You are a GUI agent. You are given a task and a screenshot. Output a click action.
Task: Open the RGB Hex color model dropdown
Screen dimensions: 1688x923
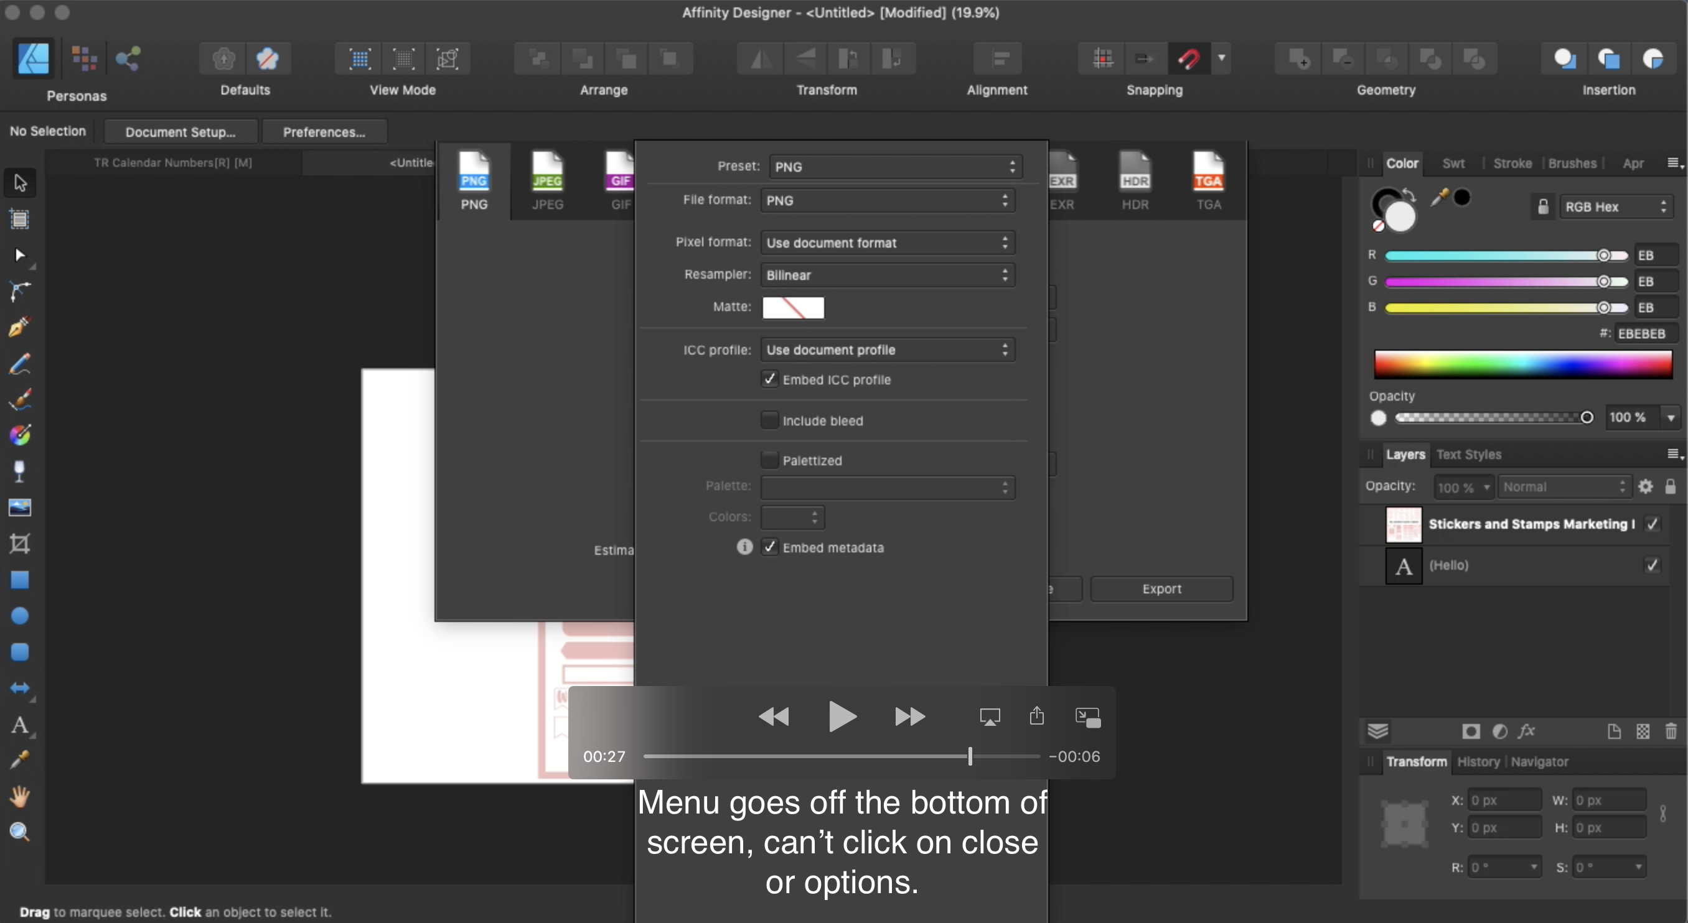[1615, 207]
